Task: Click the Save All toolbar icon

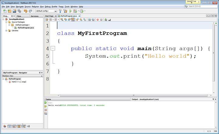Action: click(19, 11)
